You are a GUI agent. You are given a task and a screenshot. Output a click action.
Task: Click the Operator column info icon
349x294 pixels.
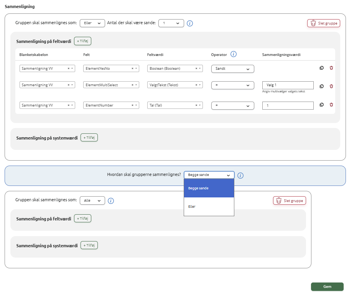click(x=233, y=54)
